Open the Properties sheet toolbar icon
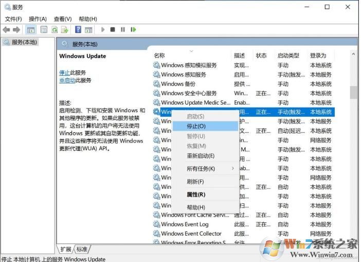The height and width of the screenshot is (262, 361). (44, 29)
